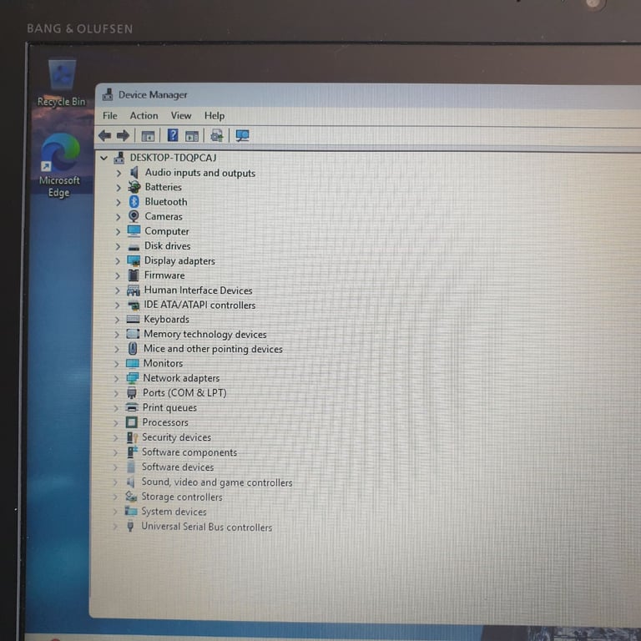Select the Storage controllers tree item
The height and width of the screenshot is (641, 641).
point(181,497)
